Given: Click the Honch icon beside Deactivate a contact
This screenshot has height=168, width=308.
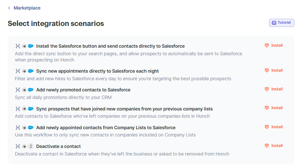Looking at the screenshot, I should click(x=18, y=146).
